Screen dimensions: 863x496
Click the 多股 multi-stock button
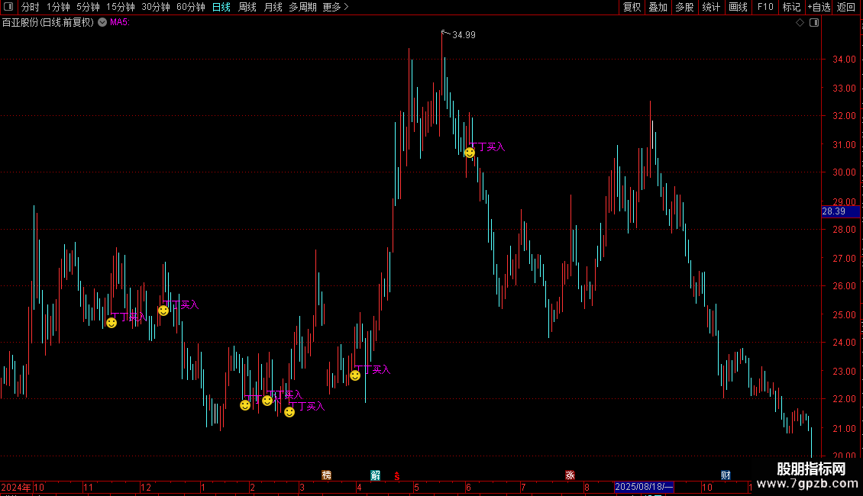coord(684,7)
